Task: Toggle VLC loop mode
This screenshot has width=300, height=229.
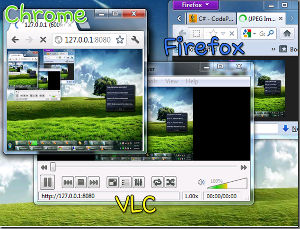Action: click(x=158, y=182)
